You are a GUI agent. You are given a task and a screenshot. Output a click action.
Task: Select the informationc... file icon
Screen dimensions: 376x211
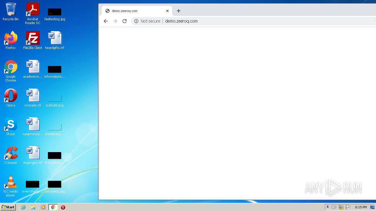click(55, 72)
